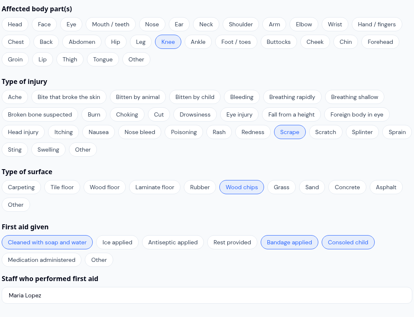Mark injury type as Bleeding

pyautogui.click(x=241, y=97)
